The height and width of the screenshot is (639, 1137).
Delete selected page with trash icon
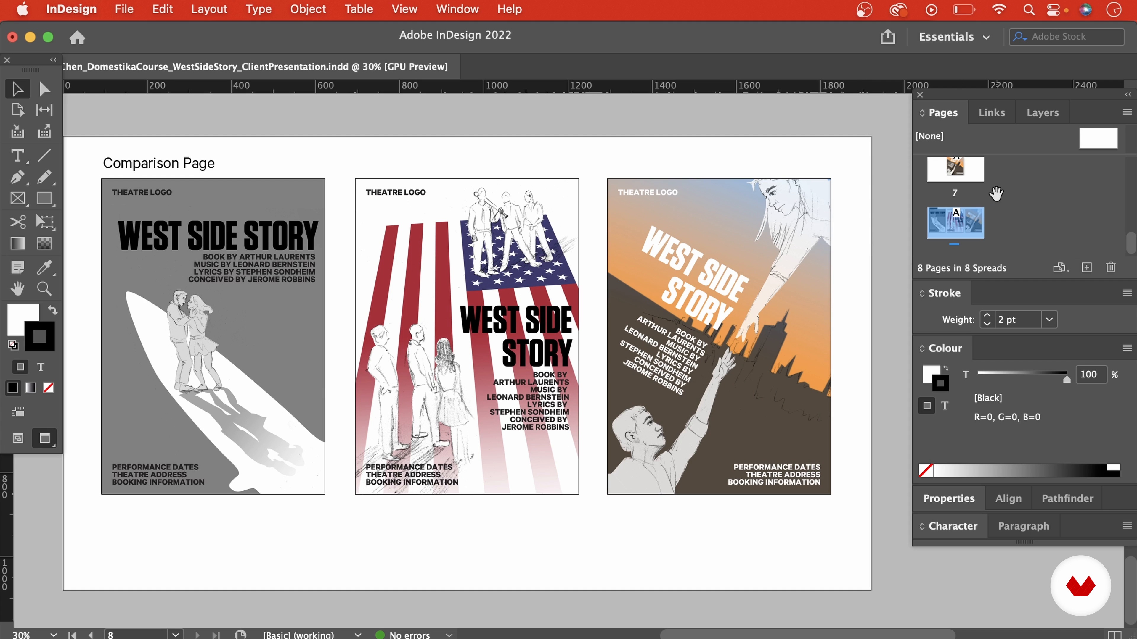pos(1111,268)
